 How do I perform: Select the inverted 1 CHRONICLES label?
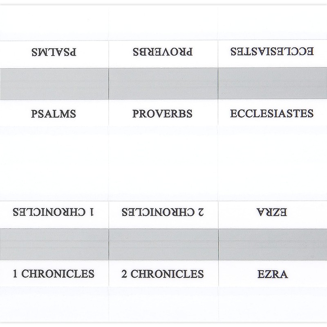coord(54,213)
